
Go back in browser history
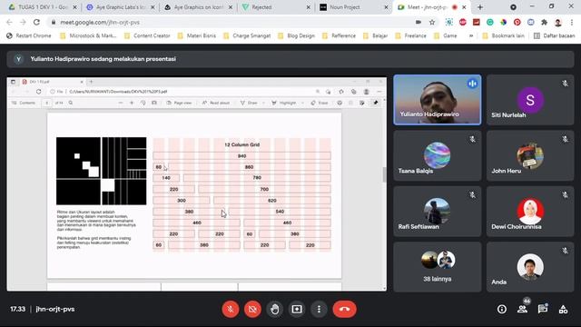point(9,22)
